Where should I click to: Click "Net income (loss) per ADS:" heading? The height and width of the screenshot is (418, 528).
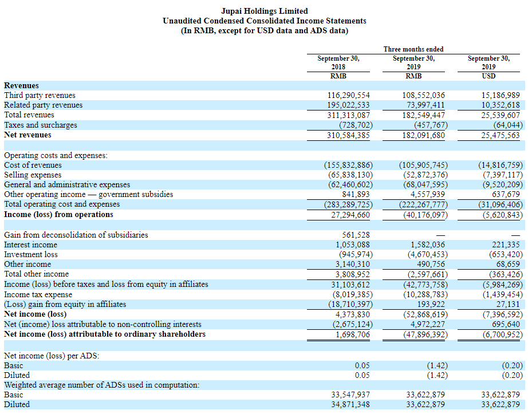52,356
